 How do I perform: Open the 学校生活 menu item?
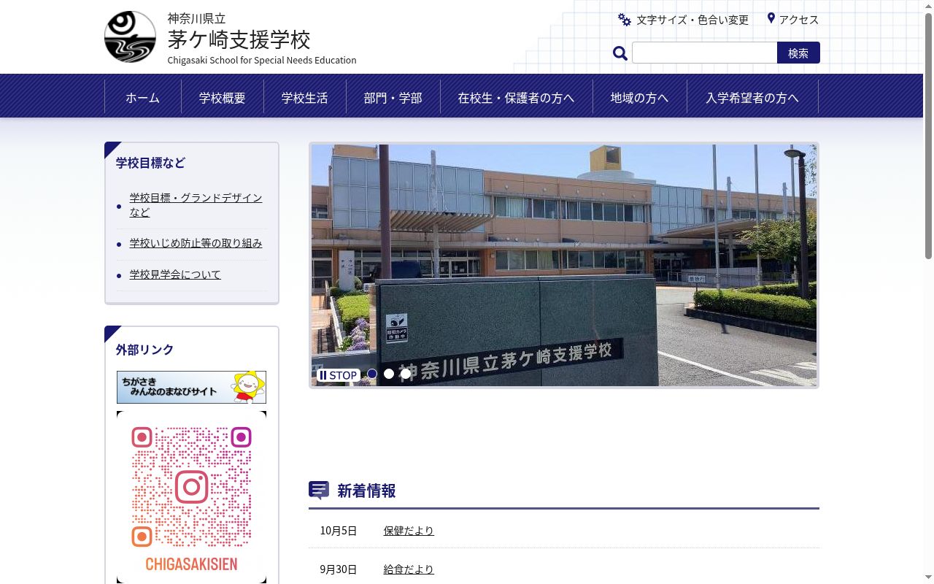click(305, 97)
